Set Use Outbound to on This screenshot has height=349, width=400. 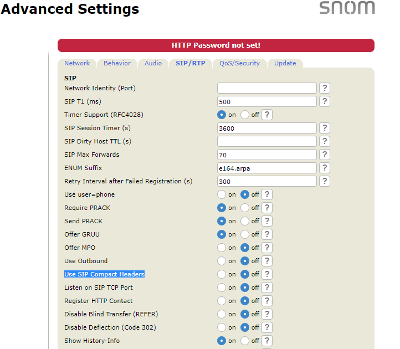(x=222, y=261)
